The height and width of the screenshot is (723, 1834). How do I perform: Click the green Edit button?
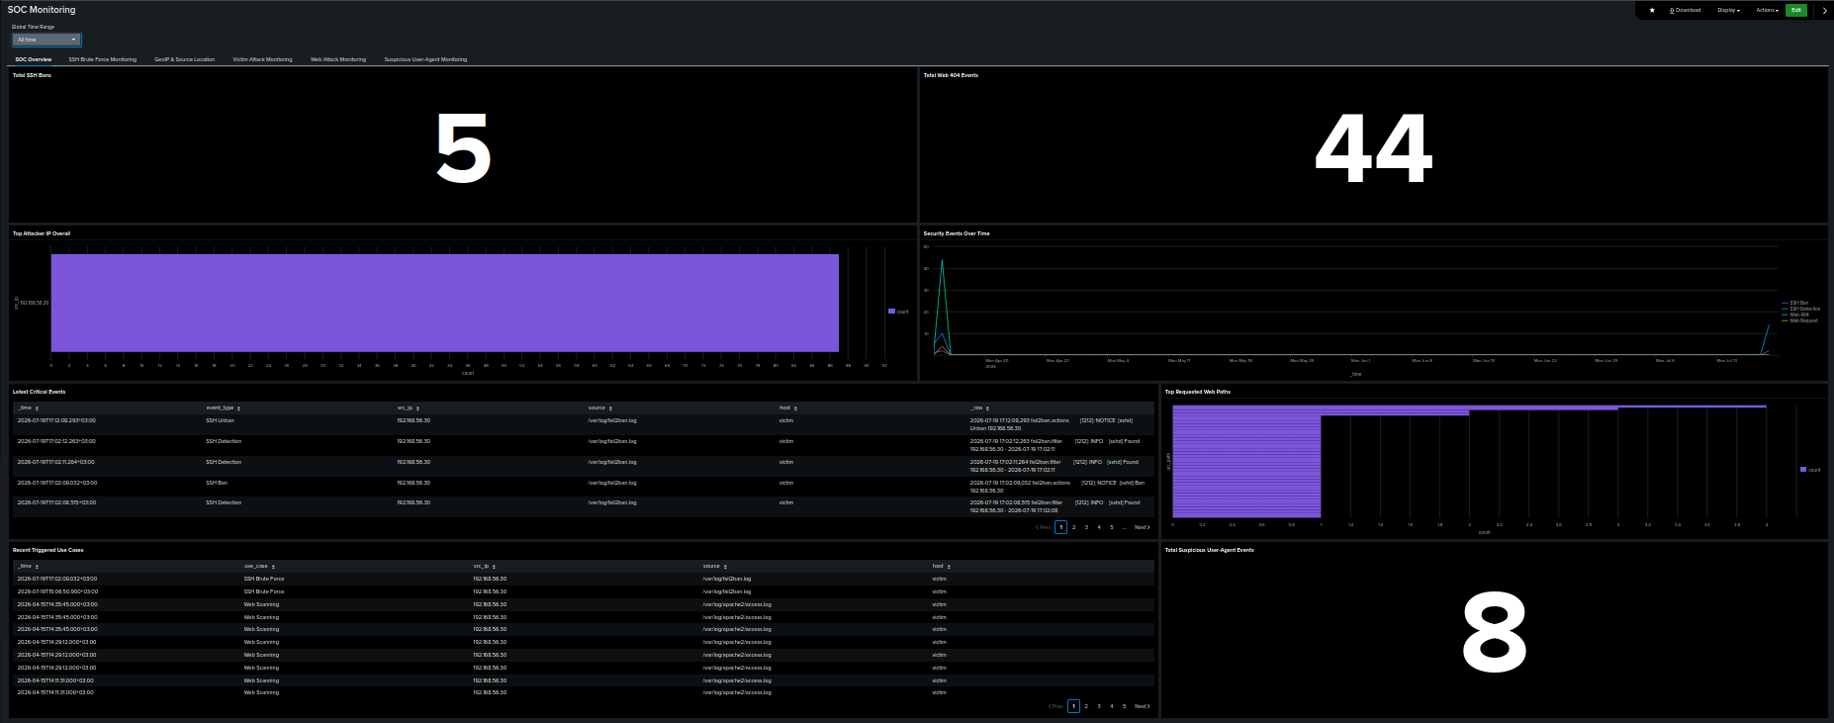tap(1796, 10)
